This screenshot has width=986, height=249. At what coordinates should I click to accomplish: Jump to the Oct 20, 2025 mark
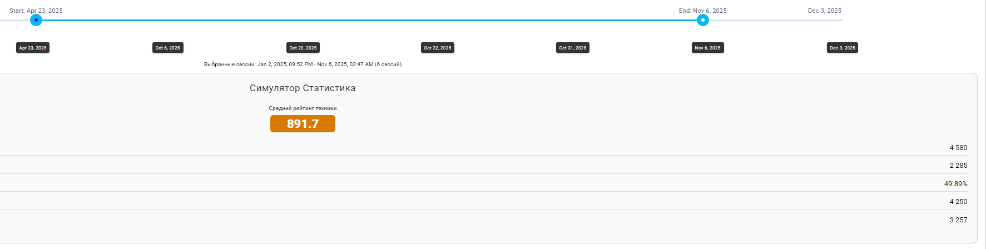[303, 48]
